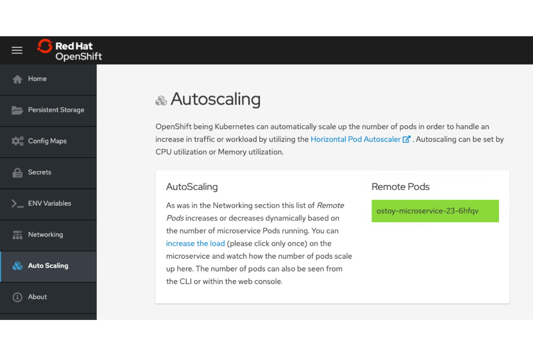Click the external link icon after Horizontal Pod Autoscaler
Viewport: 533px width, 356px height.
coord(407,139)
